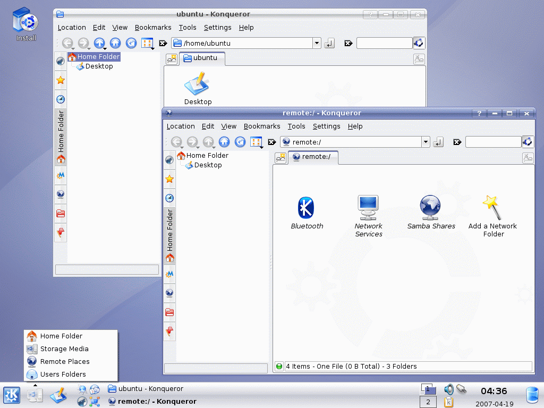Close current tab button in remote:/ window

(x=528, y=158)
